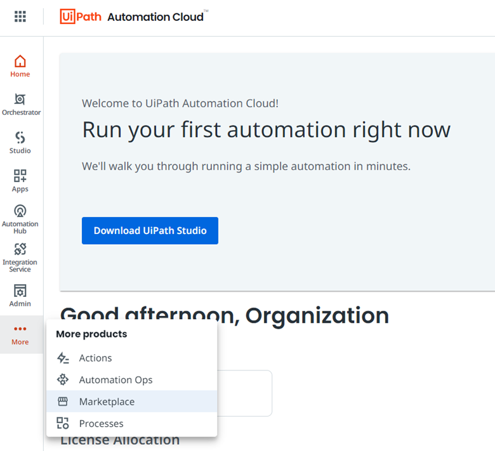Select Automation Ops in More products menu
The image size is (495, 451).
tap(131, 380)
